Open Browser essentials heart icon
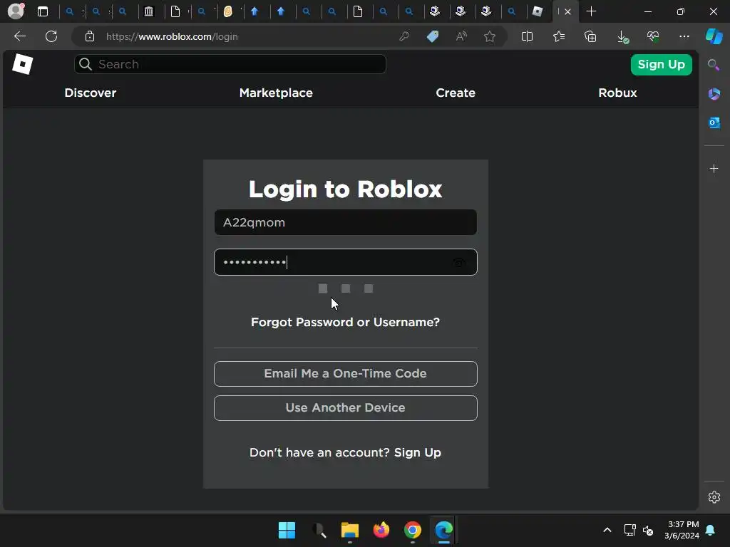 653,36
